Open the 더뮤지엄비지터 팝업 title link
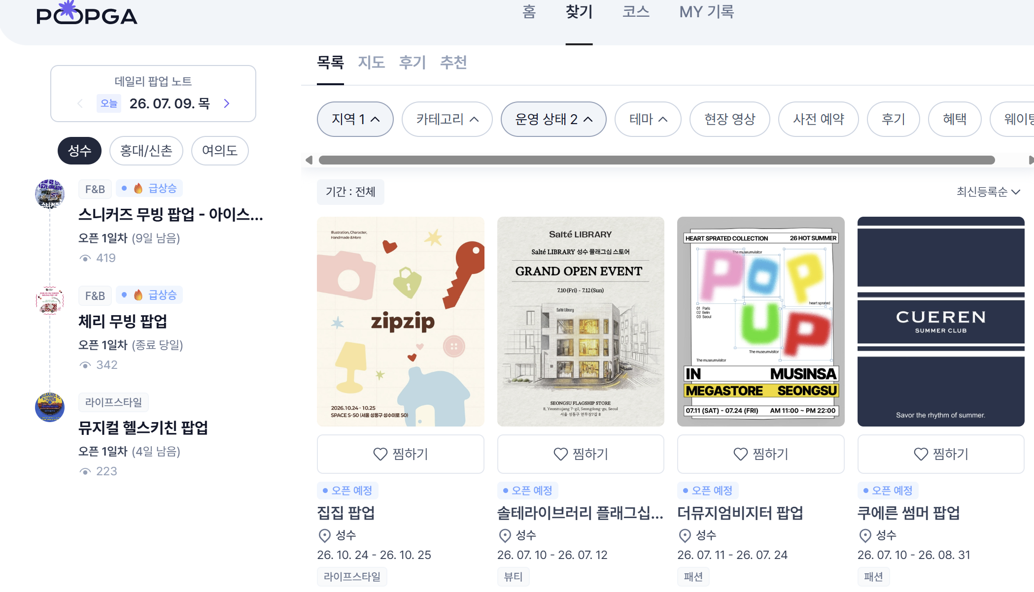1034x592 pixels. pyautogui.click(x=740, y=513)
